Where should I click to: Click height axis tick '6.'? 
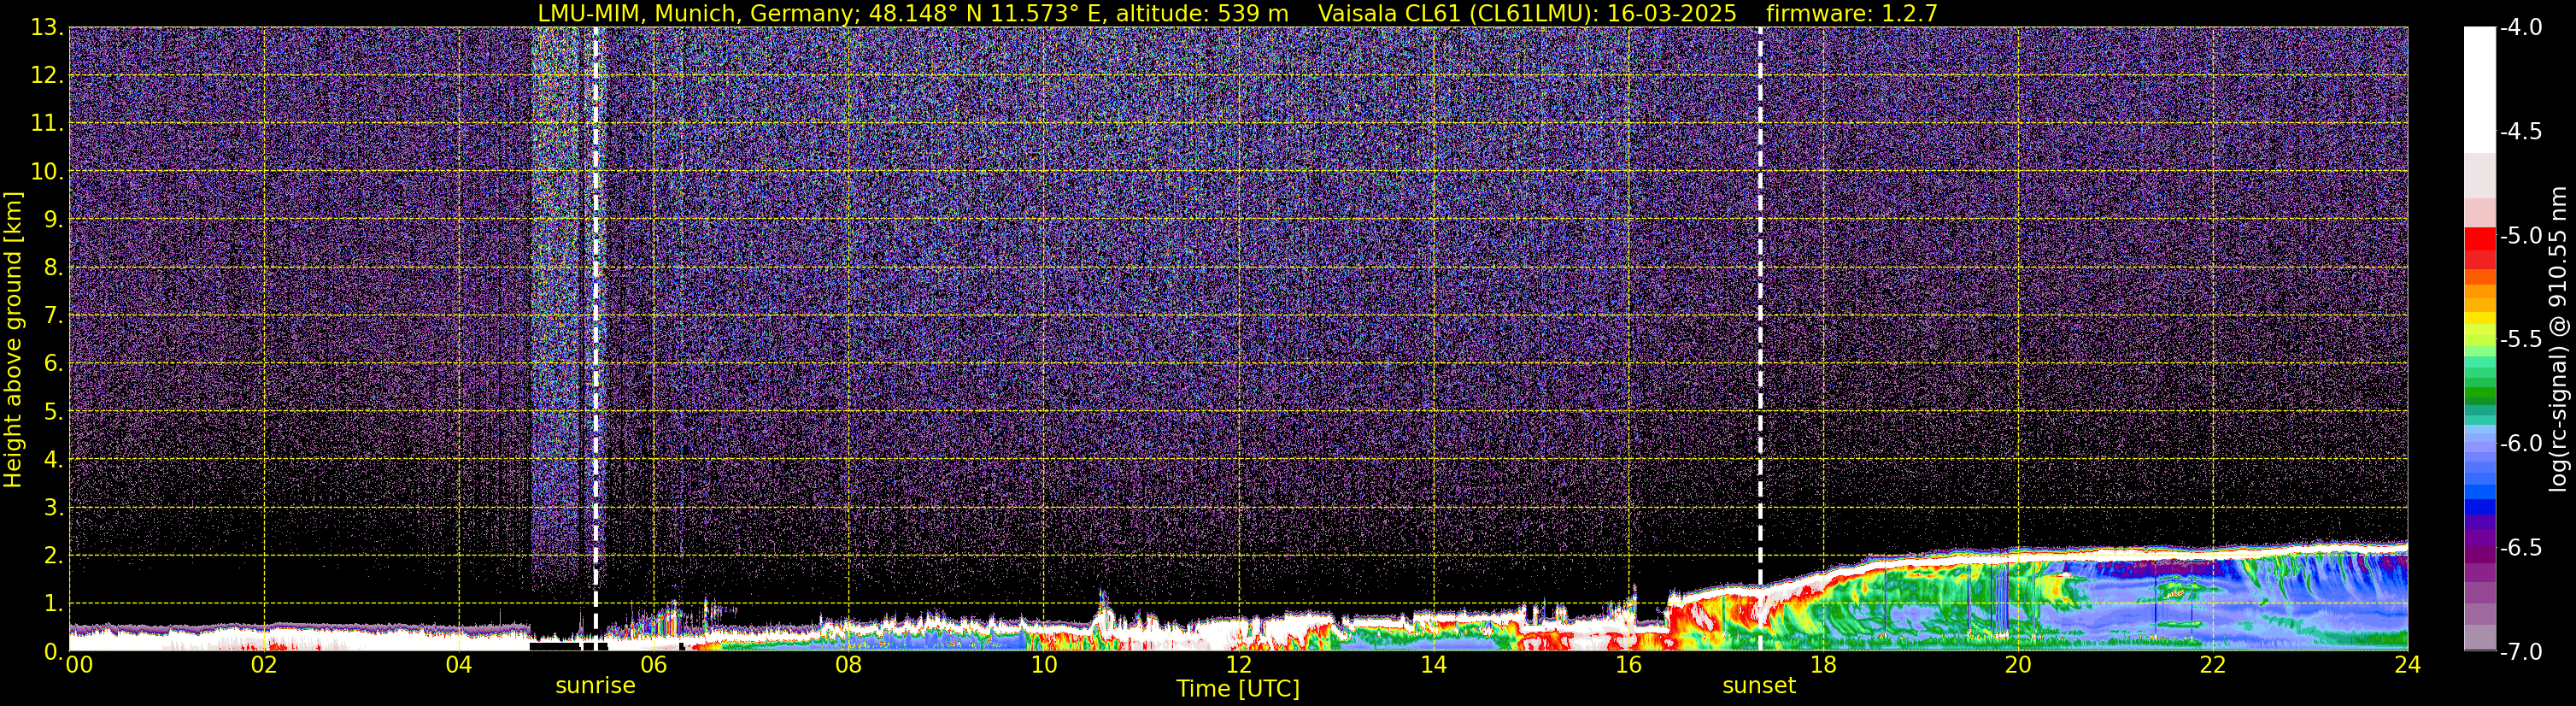(53, 364)
